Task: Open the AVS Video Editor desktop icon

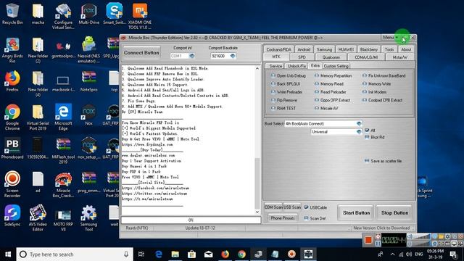Action: (38, 217)
